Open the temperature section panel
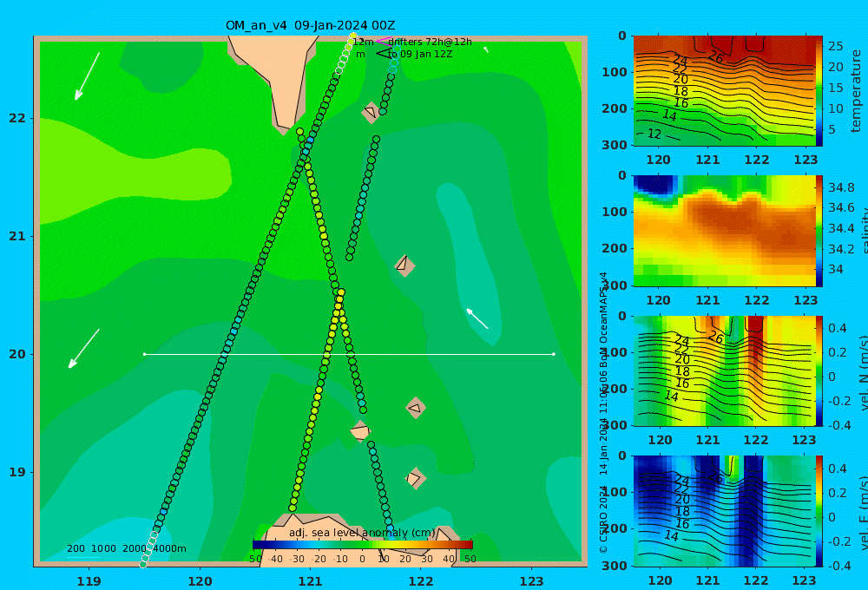 (x=724, y=91)
